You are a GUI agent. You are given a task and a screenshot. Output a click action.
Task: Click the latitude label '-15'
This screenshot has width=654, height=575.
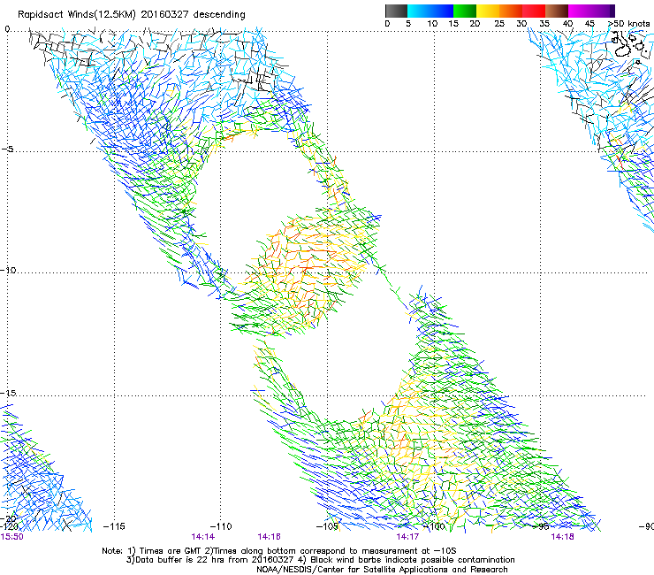8,393
